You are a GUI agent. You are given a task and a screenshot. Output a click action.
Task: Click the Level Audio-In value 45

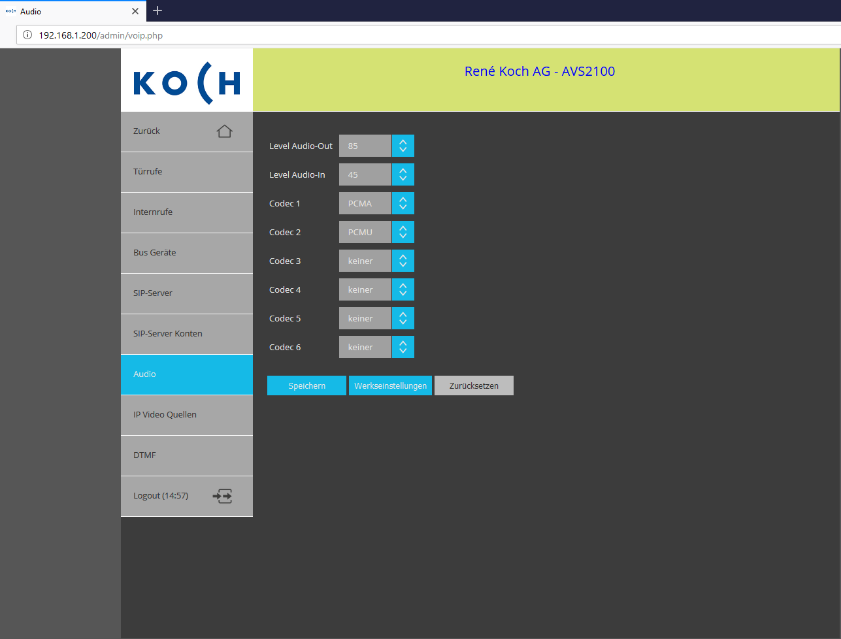coord(365,174)
